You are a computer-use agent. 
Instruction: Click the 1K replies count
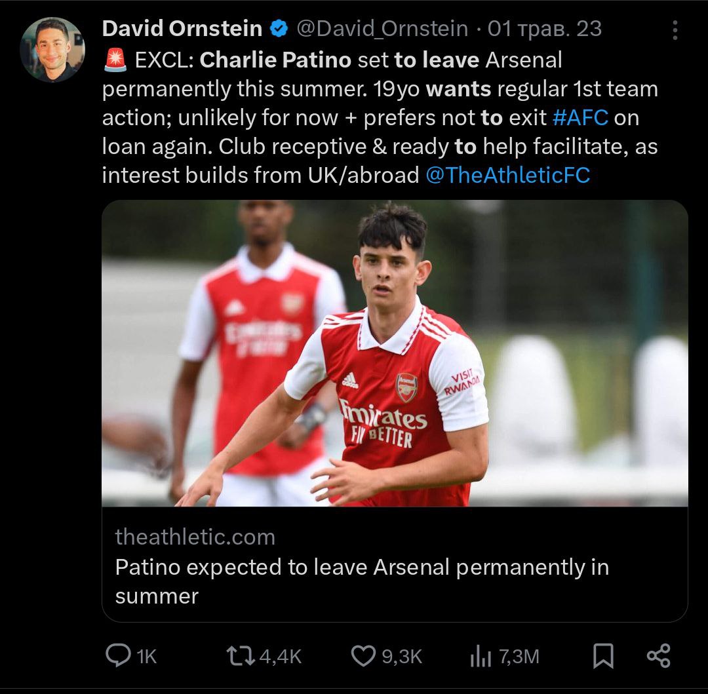147,656
